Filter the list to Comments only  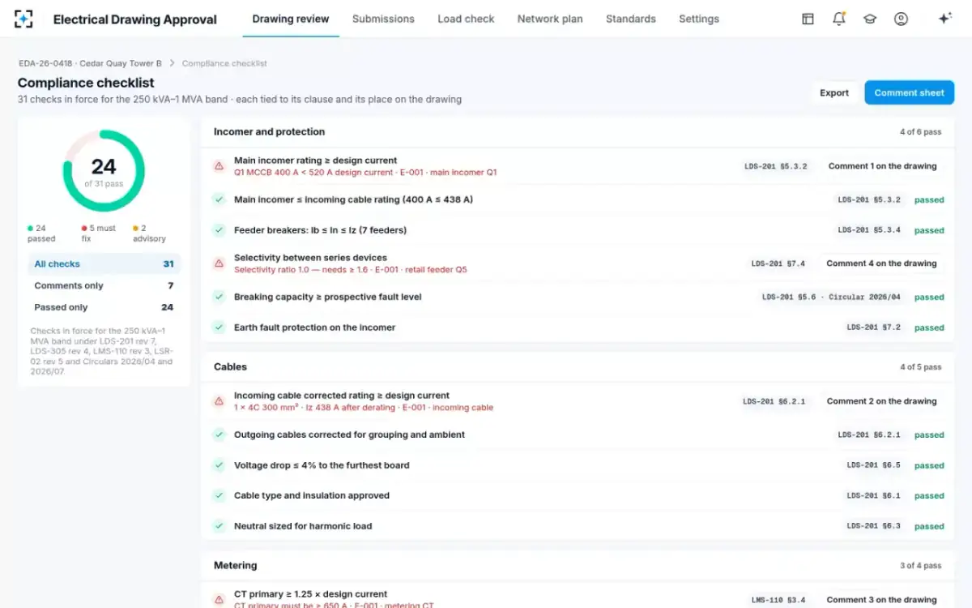[x=104, y=285]
